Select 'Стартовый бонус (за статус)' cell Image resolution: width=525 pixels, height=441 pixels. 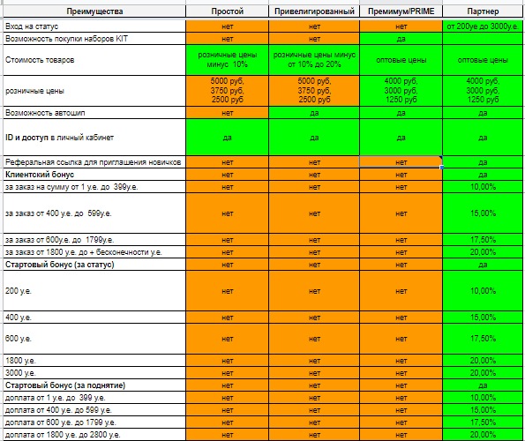click(94, 265)
